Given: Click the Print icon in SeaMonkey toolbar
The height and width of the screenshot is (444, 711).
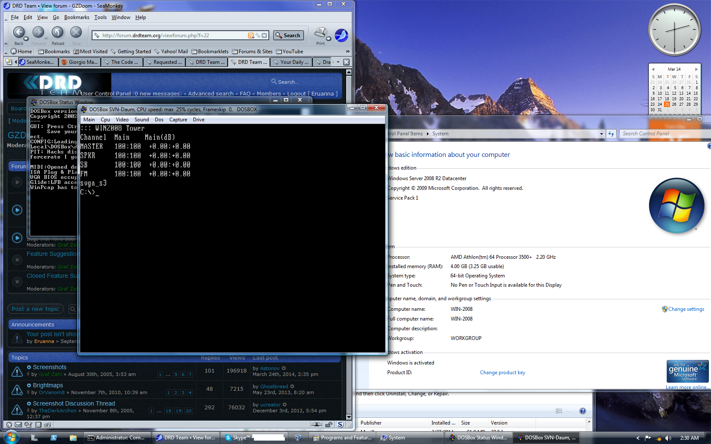Looking at the screenshot, I should point(320,32).
